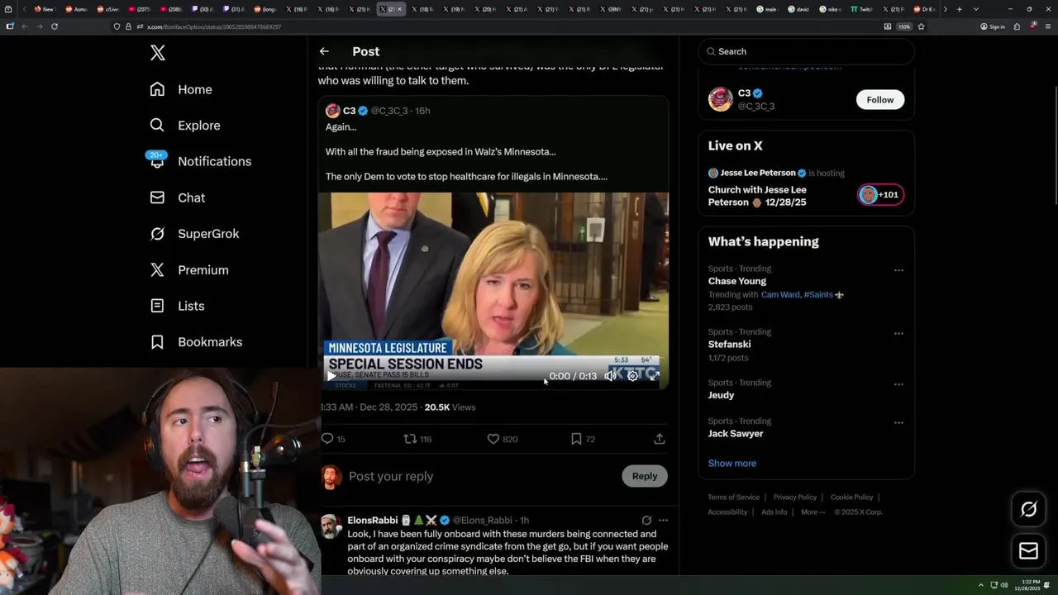The image size is (1058, 595).
Task: Open more options for Chase Young trend
Action: pyautogui.click(x=898, y=270)
